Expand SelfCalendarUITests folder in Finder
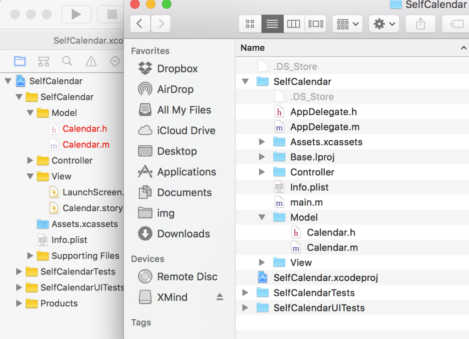Viewport: 469px width, 339px height. pos(245,307)
